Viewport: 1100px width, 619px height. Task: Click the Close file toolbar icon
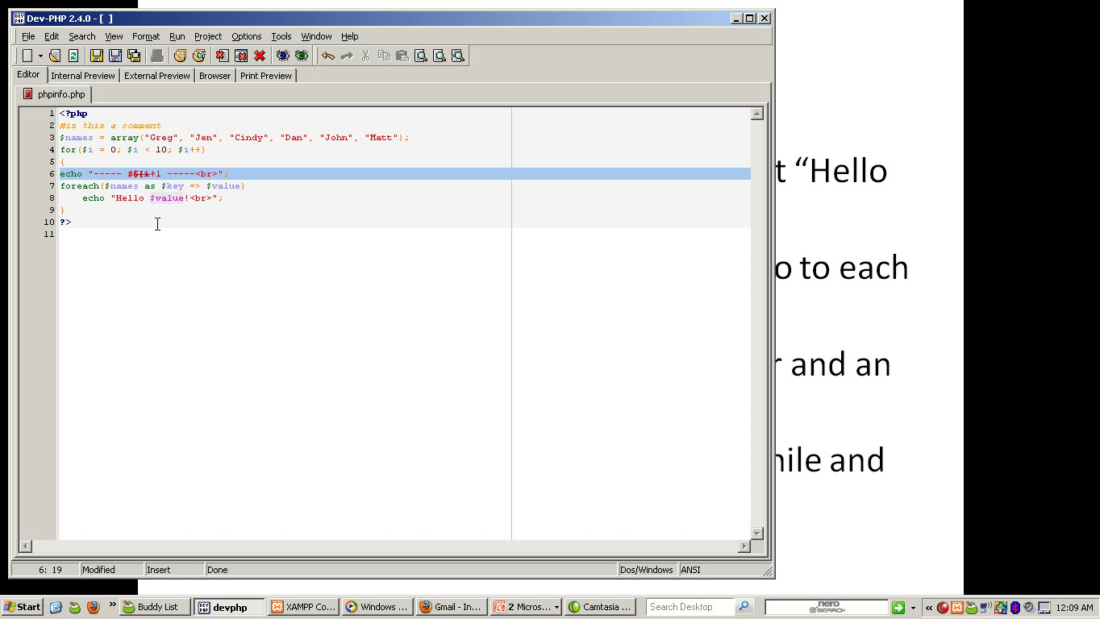222,56
